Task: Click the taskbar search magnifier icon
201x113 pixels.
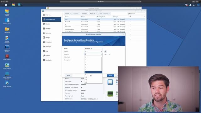Action: (x=194, y=5)
